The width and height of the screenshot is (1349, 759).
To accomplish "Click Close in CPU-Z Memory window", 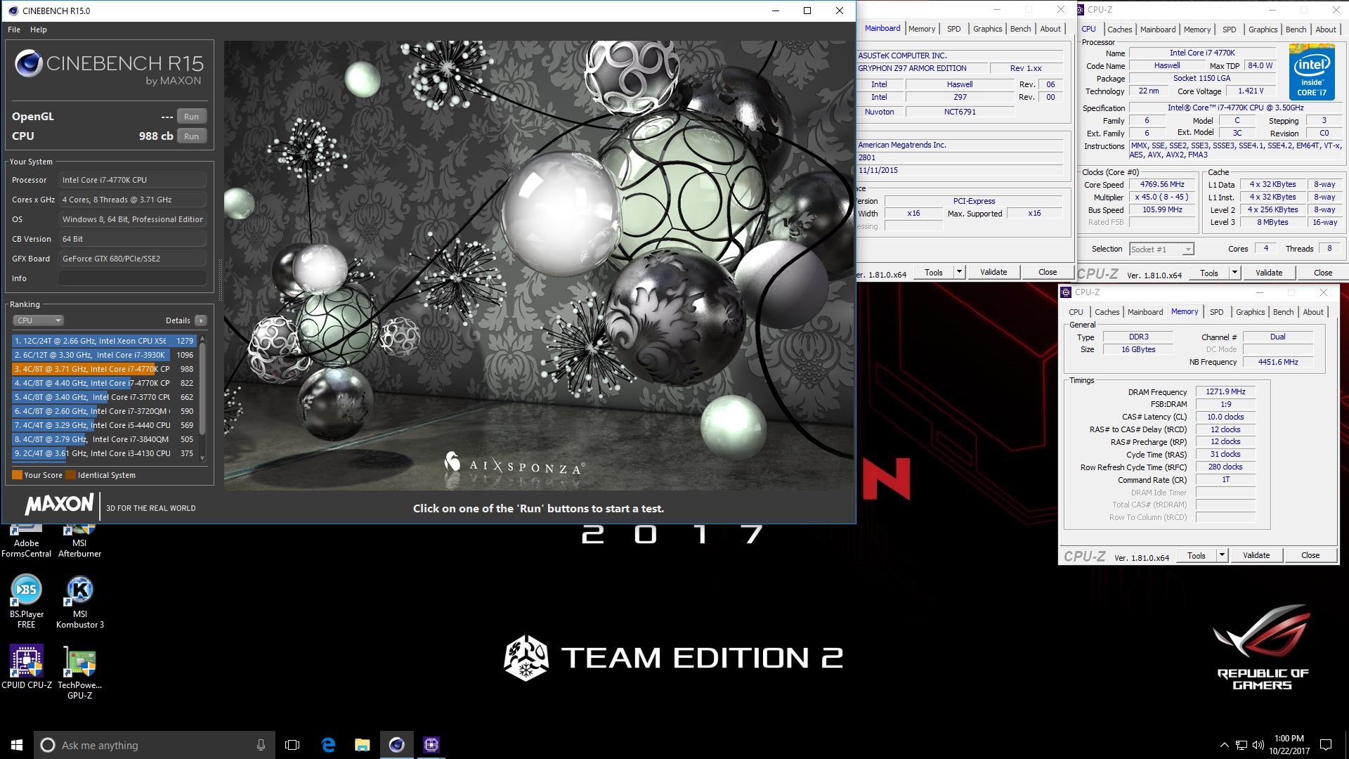I will (1310, 555).
